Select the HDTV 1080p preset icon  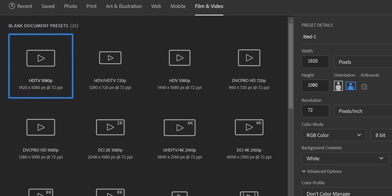(41, 58)
